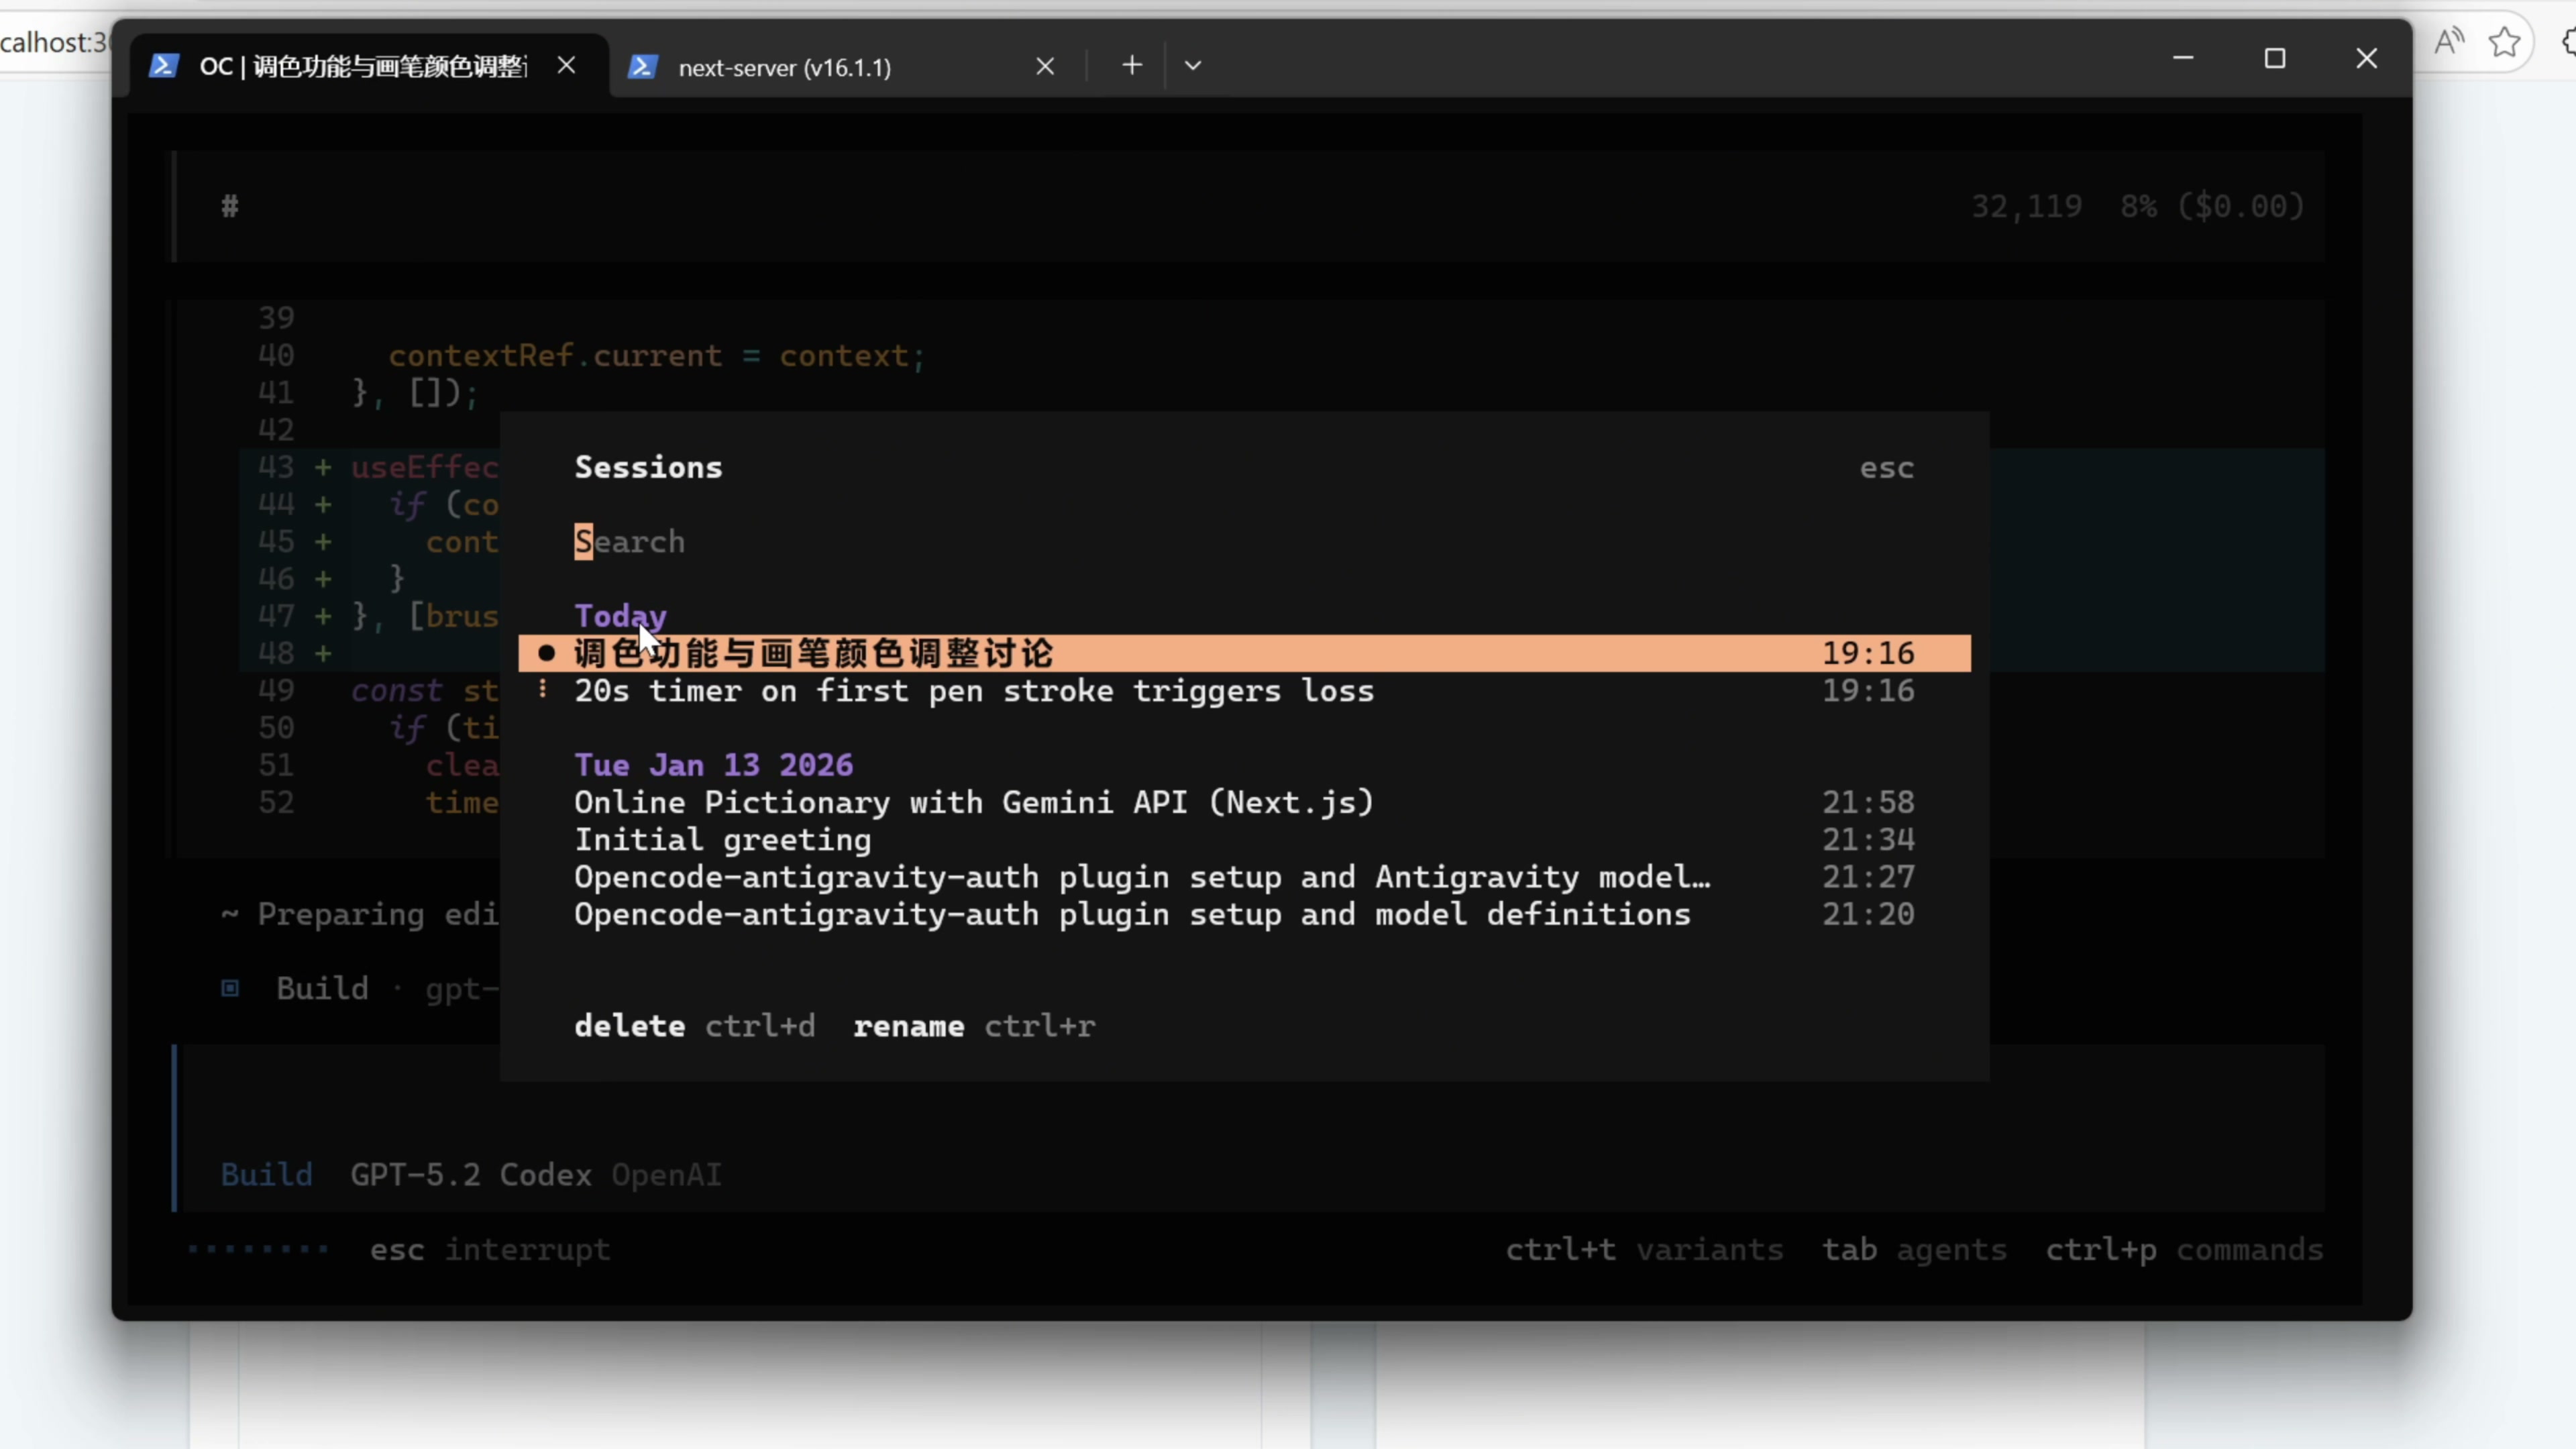This screenshot has height=1449, width=2576.
Task: Select the plugin setup and model definitions session
Action: pyautogui.click(x=1131, y=914)
